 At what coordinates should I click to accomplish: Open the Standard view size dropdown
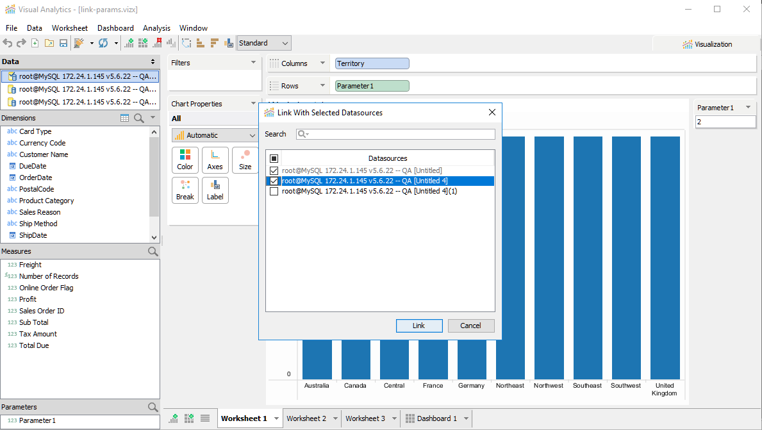coord(265,43)
